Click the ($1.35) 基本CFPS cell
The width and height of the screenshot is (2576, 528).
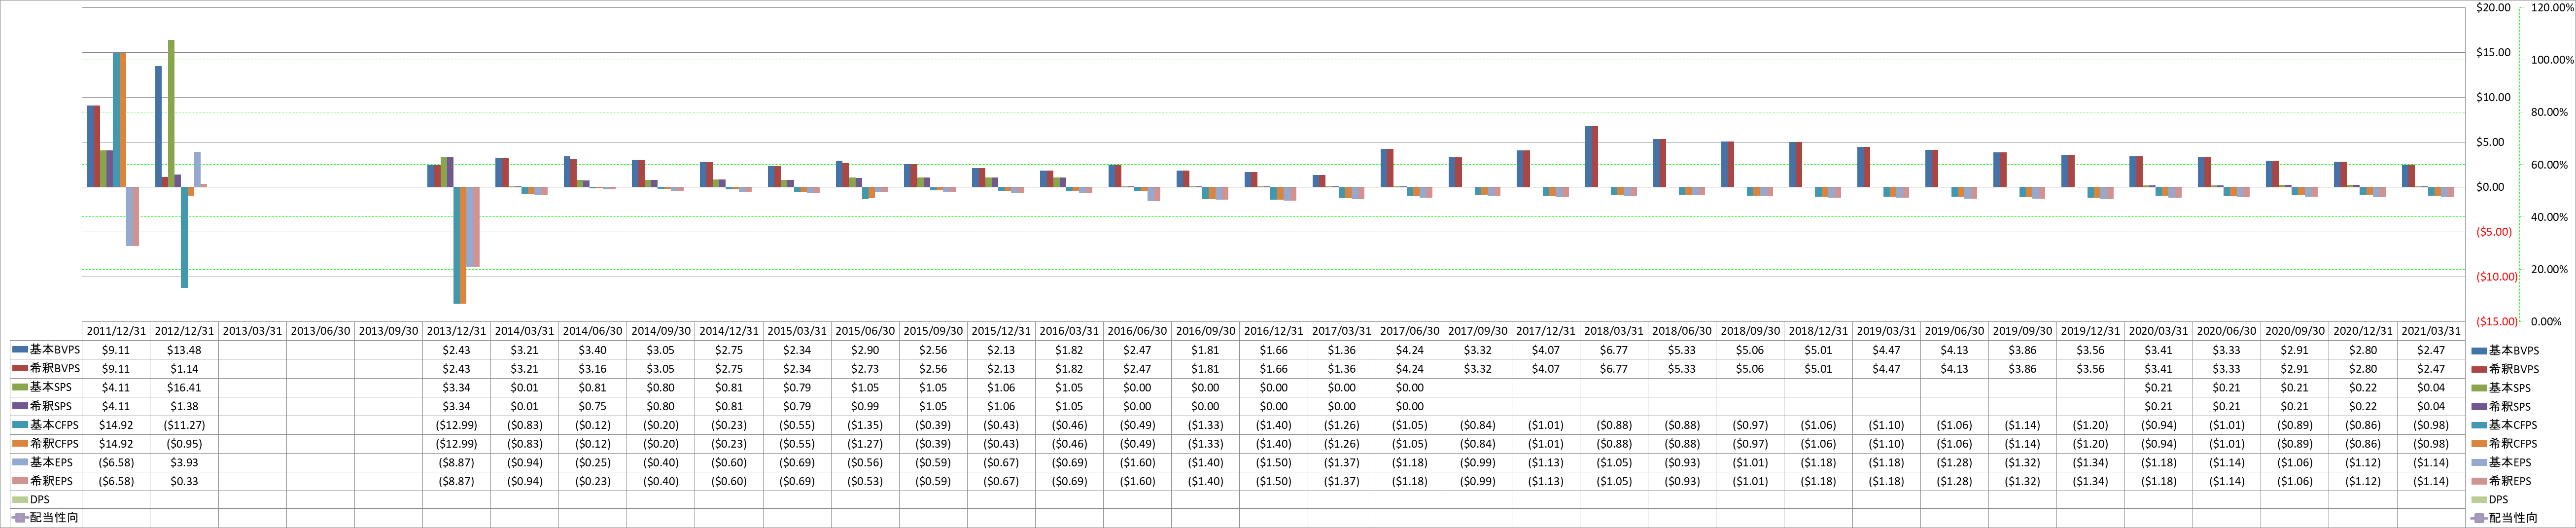865,425
